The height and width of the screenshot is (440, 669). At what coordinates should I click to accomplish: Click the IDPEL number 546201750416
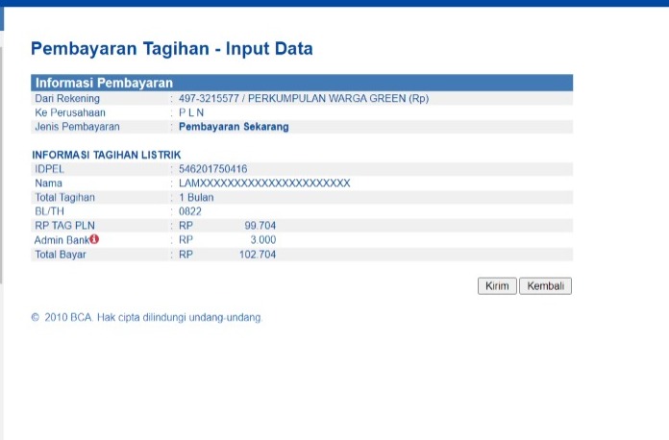point(212,169)
